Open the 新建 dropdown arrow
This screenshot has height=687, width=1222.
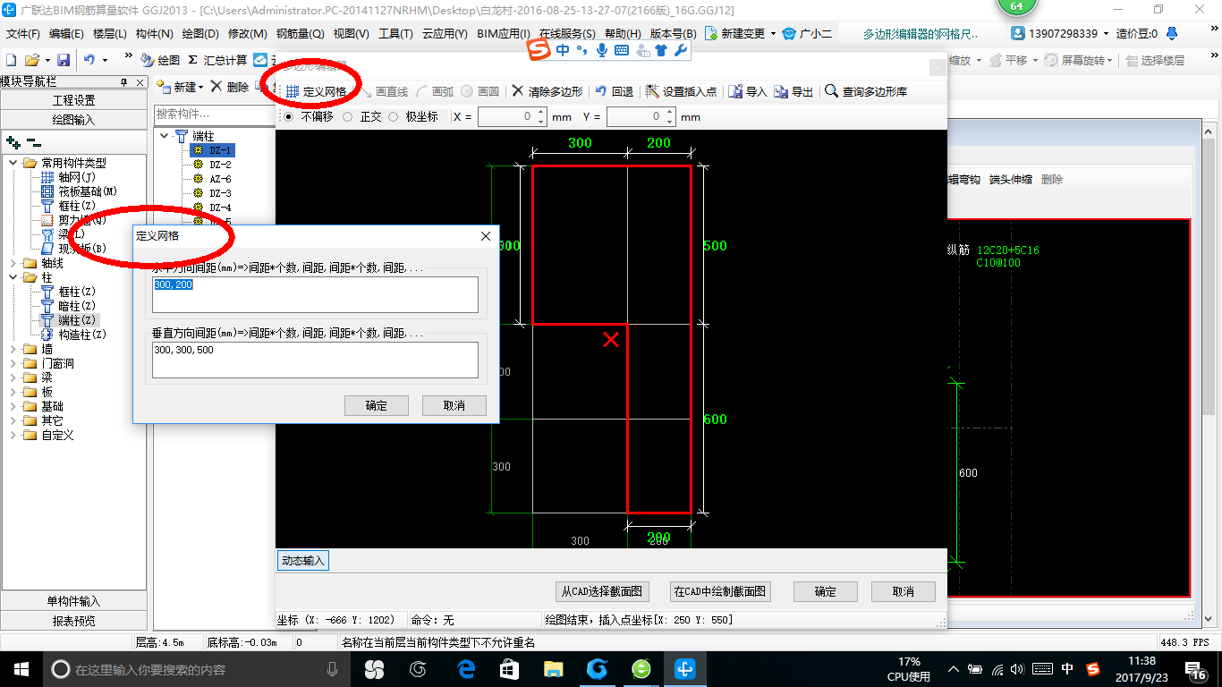(x=201, y=87)
